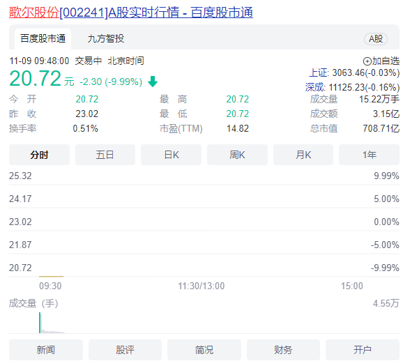The image size is (403, 361).
Task: Click the 交易中 trading status
Action: (x=88, y=61)
